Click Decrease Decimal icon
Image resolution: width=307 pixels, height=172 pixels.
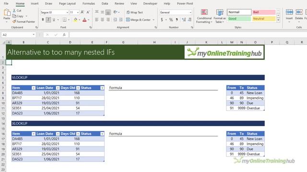(x=189, y=20)
